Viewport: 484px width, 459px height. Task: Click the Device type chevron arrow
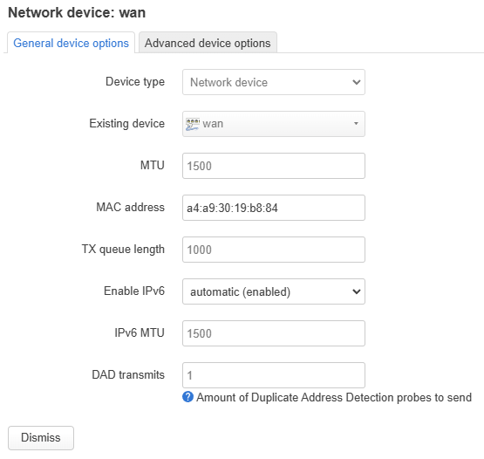(x=357, y=83)
